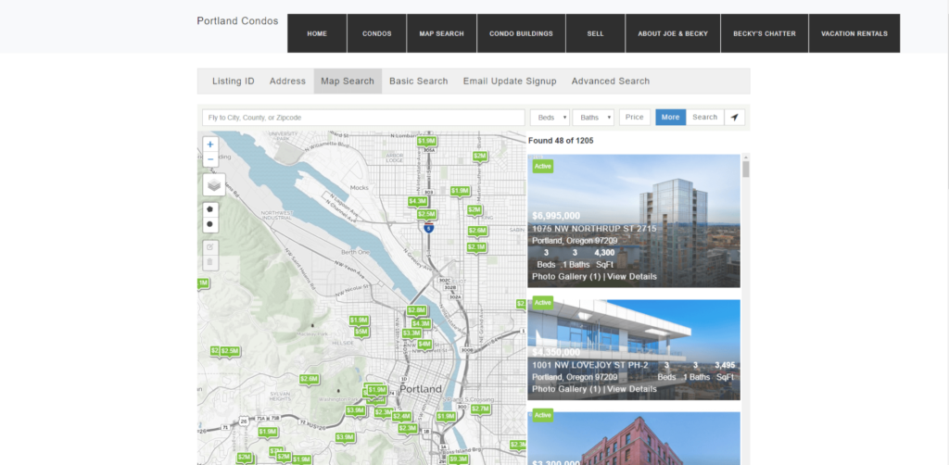This screenshot has height=465, width=949.
Task: Open the ABOUT JOE & BECKY page
Action: (x=673, y=33)
